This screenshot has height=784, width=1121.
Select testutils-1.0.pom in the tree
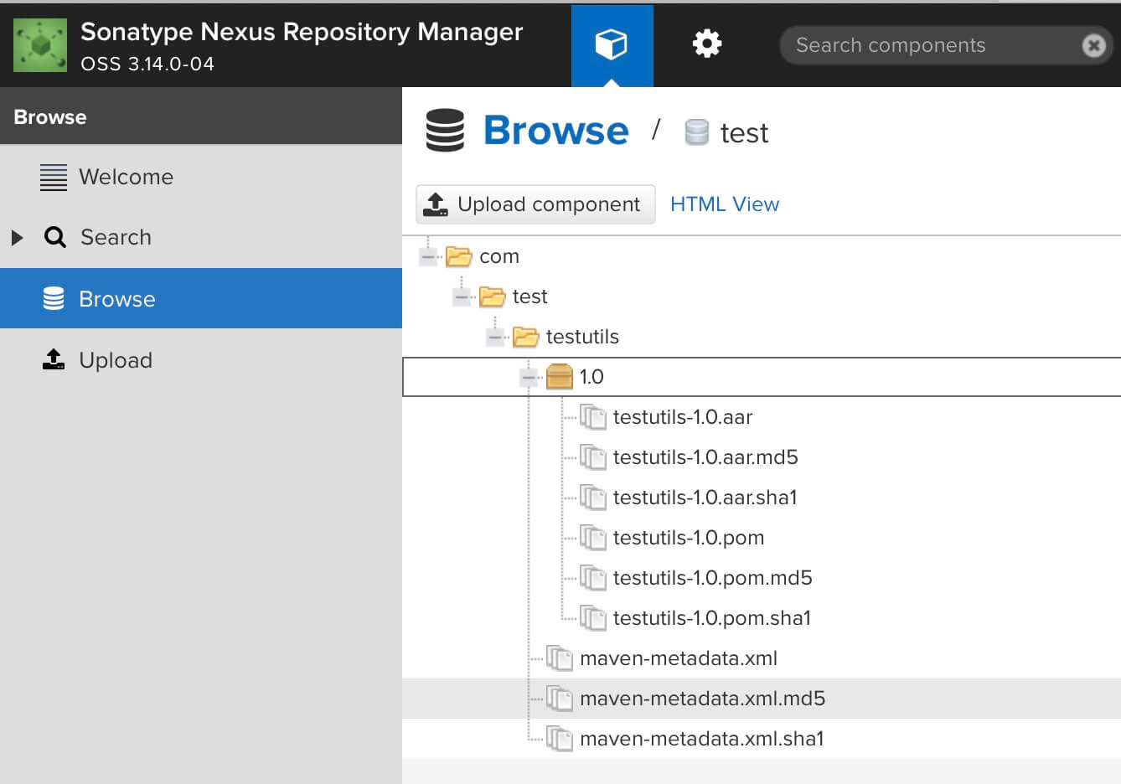click(x=688, y=538)
